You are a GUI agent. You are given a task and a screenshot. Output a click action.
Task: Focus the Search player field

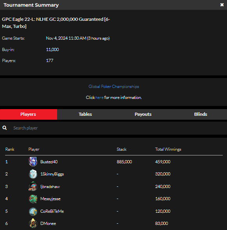[x=113, y=128]
